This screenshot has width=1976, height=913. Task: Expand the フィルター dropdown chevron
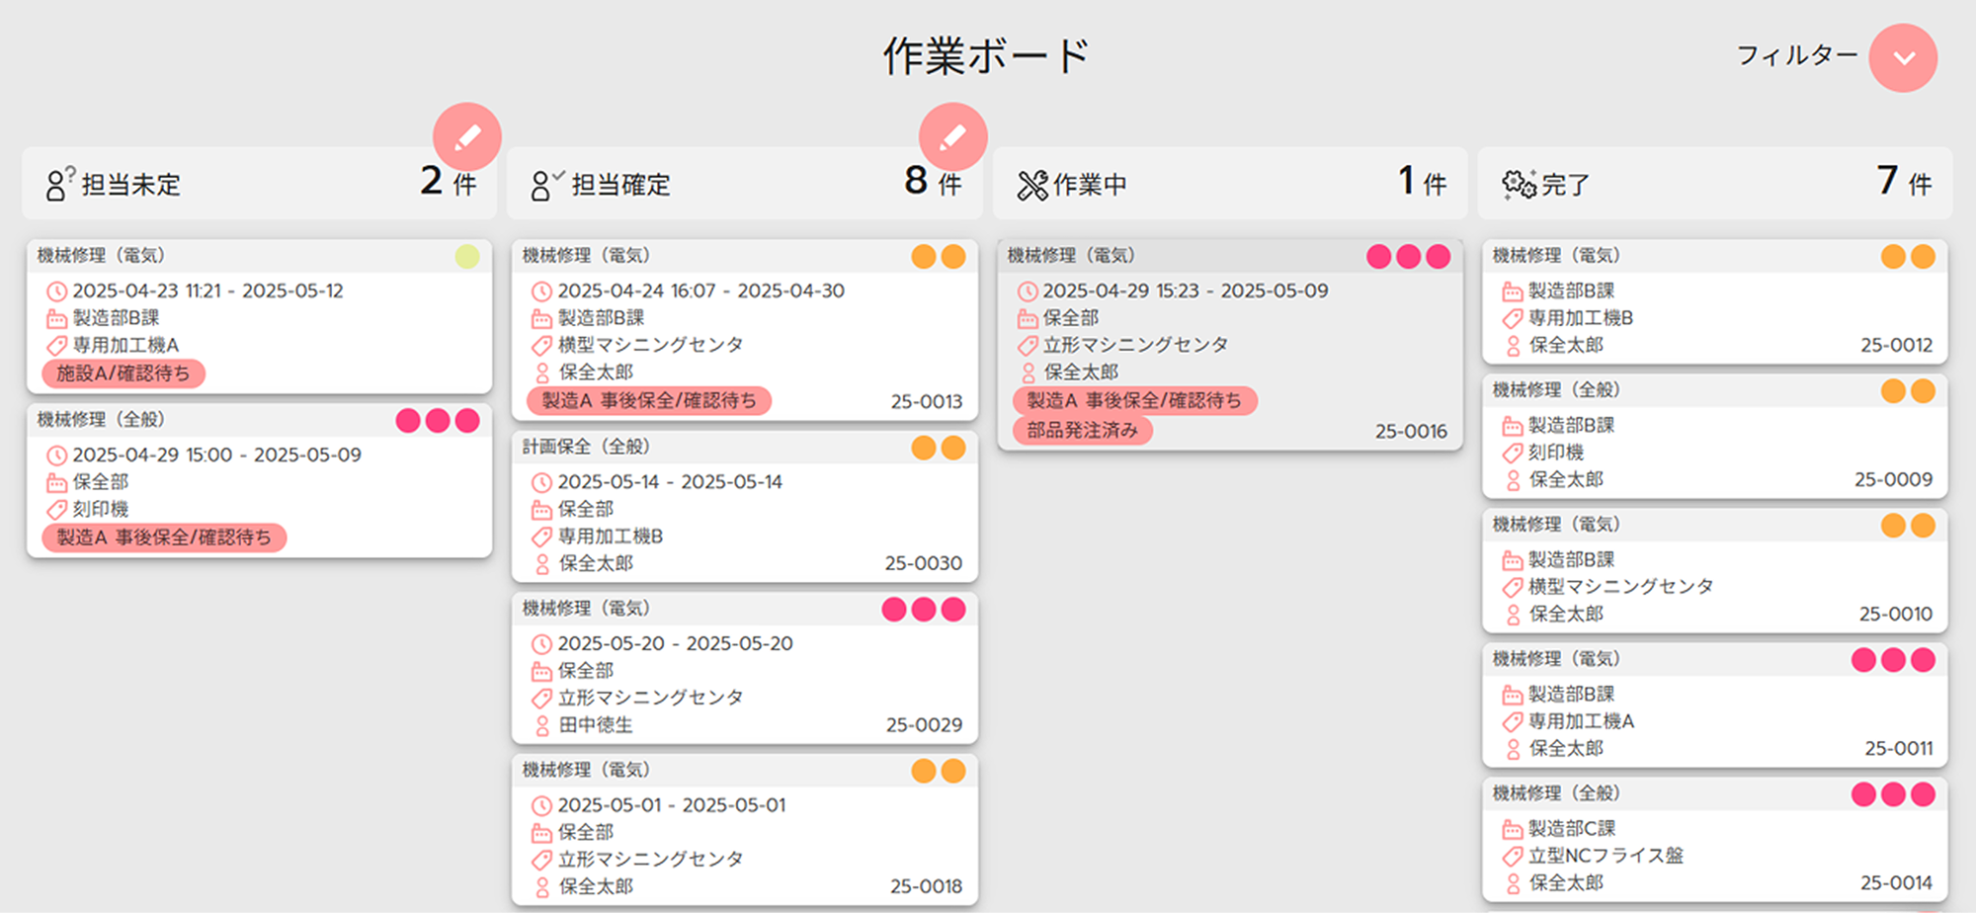[1903, 58]
